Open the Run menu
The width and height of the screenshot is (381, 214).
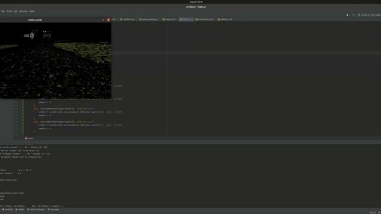click(3, 11)
